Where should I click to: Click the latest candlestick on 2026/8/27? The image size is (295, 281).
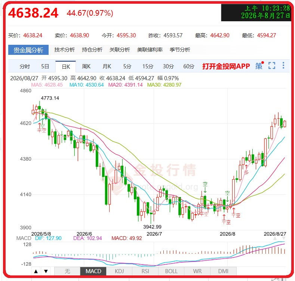(285, 124)
